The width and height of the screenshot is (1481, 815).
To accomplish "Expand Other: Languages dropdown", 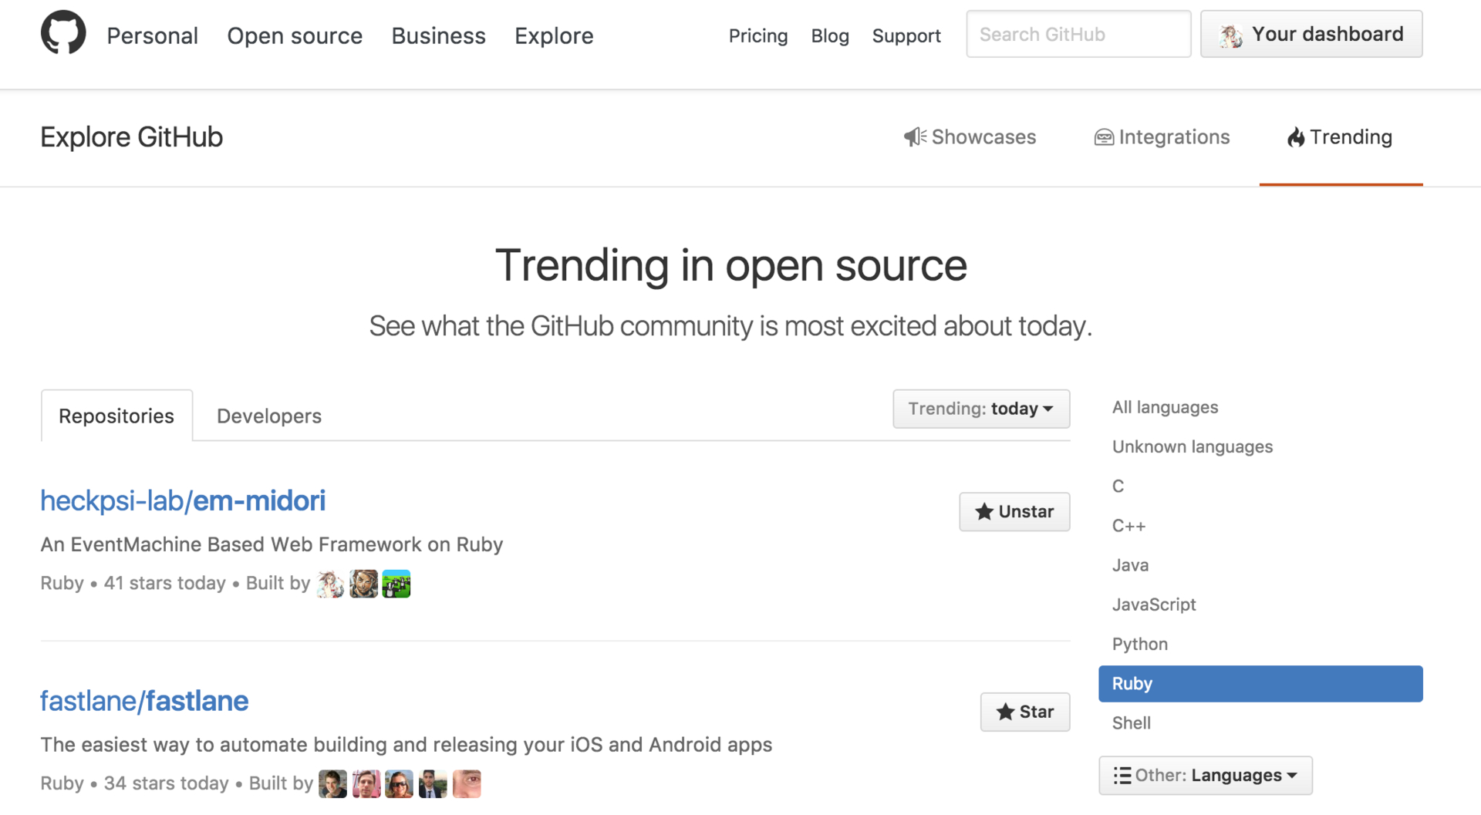I will coord(1206,776).
